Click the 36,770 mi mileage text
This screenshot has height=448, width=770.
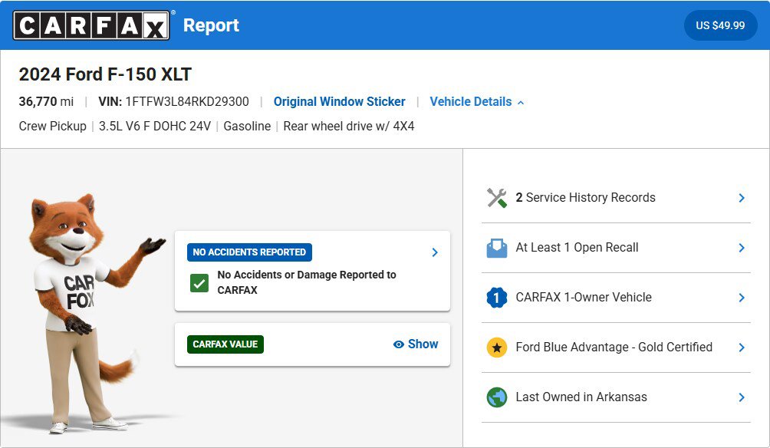tap(46, 102)
